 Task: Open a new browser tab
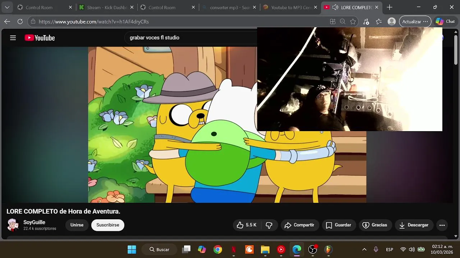coord(390,7)
